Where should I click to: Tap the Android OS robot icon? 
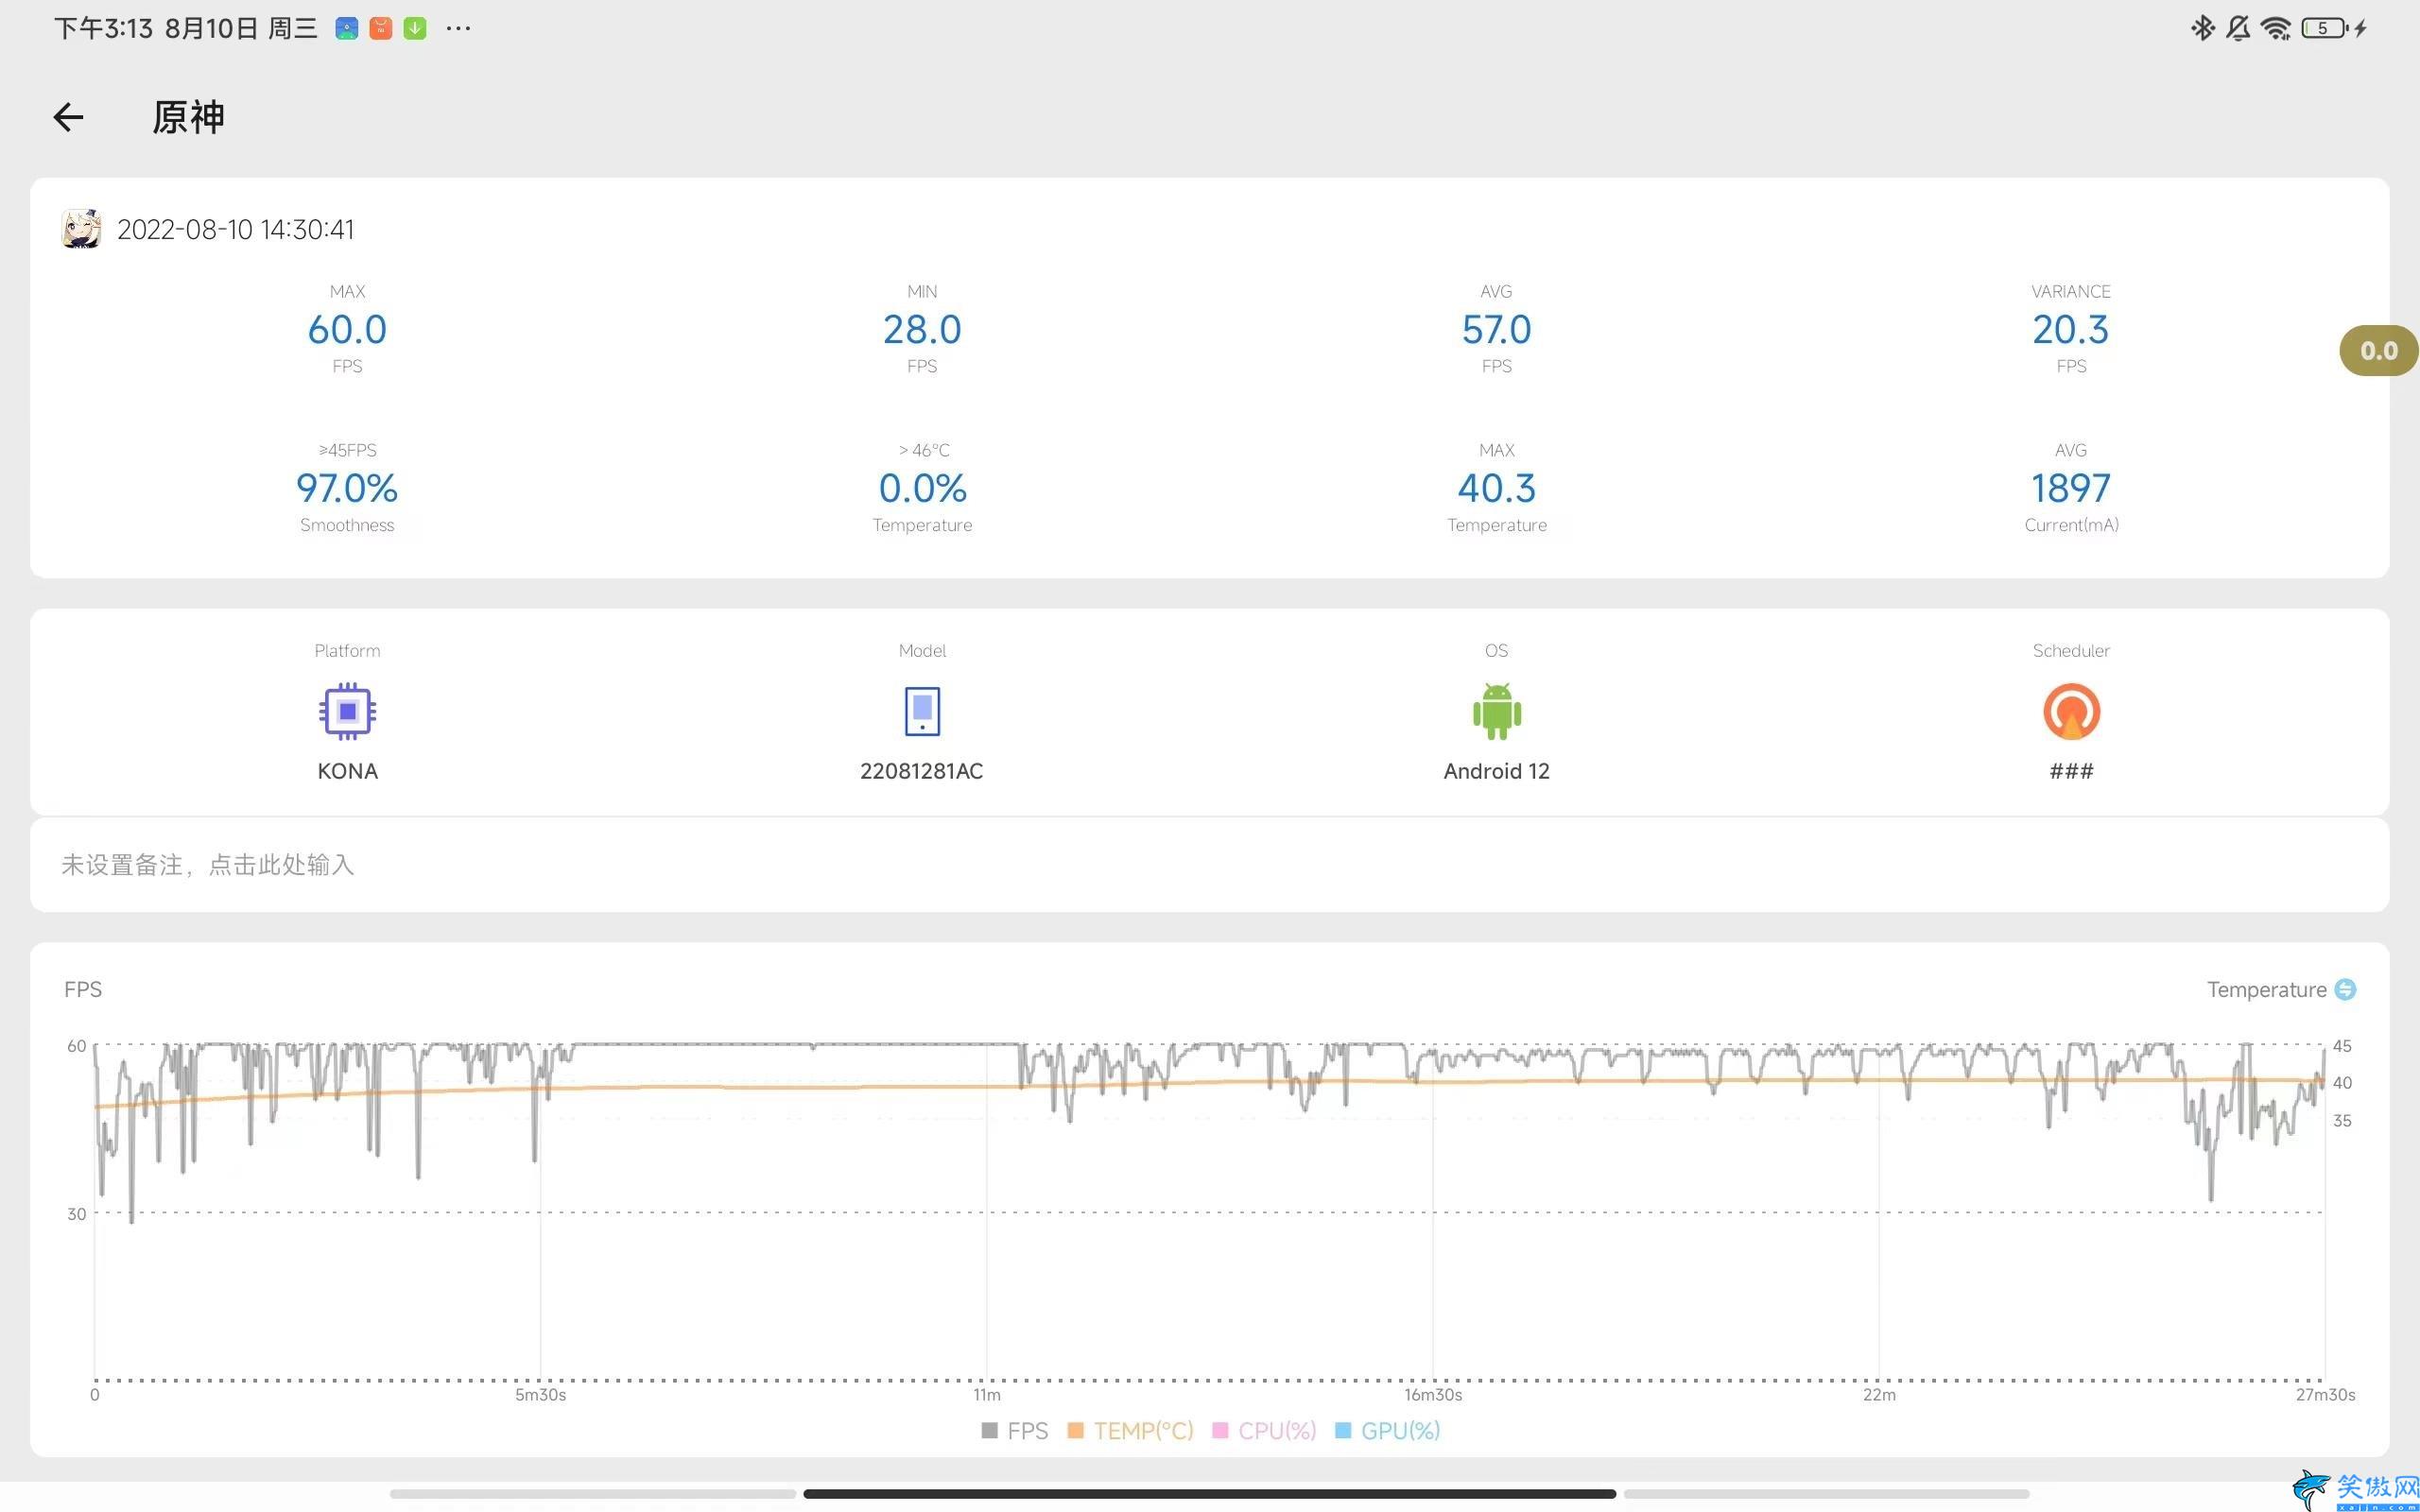[x=1496, y=711]
